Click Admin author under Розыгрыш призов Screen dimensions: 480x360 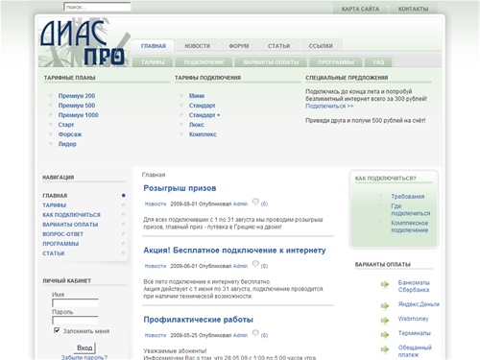coord(240,204)
